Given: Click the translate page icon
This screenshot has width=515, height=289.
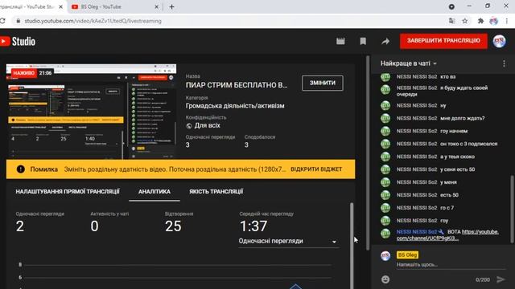Looking at the screenshot, I should coord(452,21).
